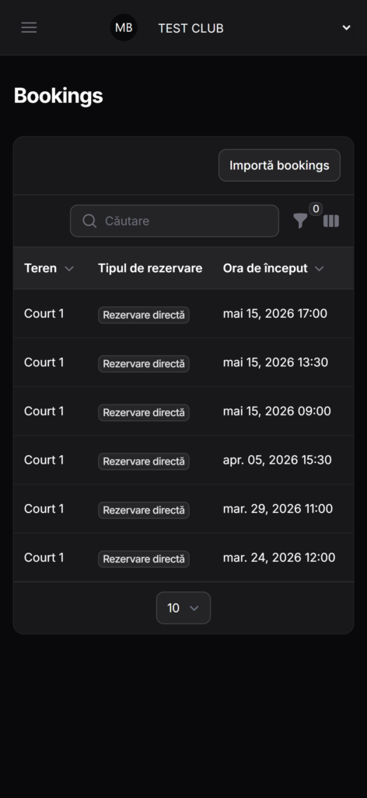The height and width of the screenshot is (798, 367).
Task: Click the search magnifier icon
Action: point(89,221)
